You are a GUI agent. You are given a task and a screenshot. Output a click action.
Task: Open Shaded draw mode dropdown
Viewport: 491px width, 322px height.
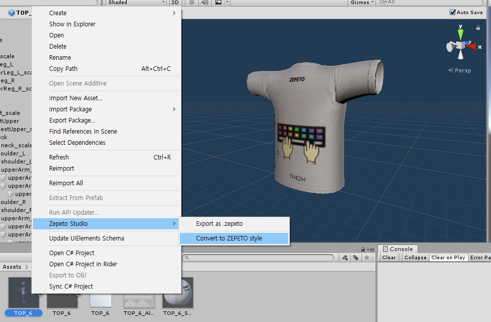[x=136, y=3]
